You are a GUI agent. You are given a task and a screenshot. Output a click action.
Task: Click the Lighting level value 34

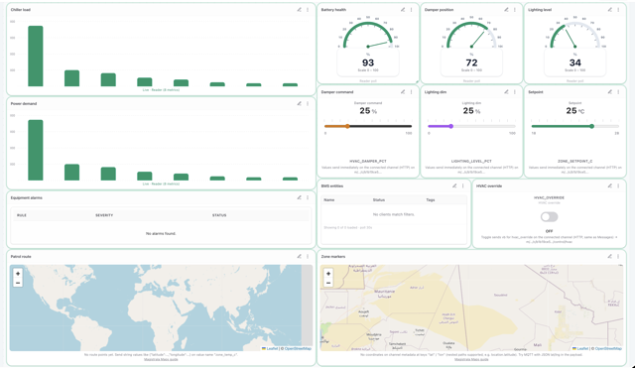574,62
